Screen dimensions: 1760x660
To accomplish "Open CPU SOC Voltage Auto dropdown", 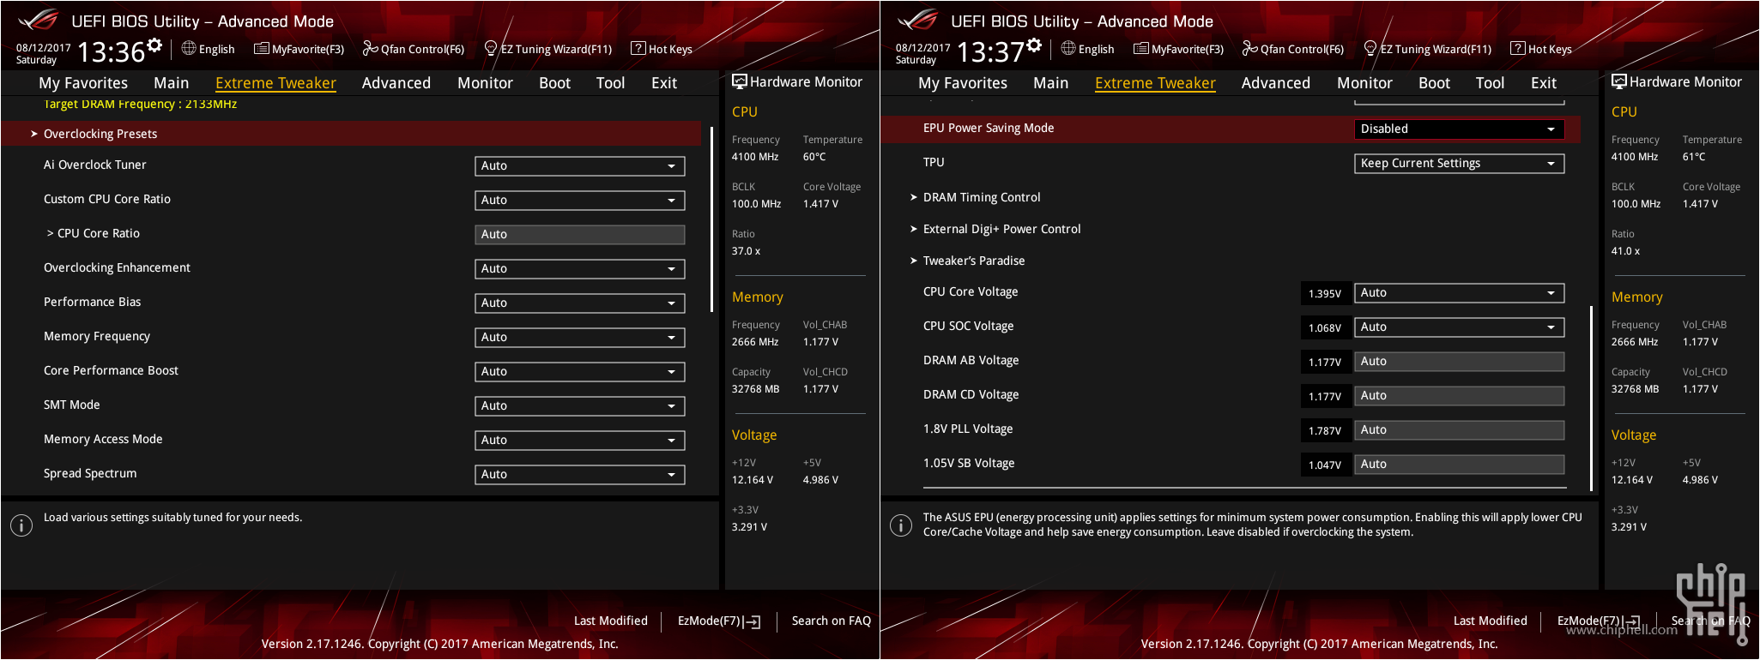I will click(1460, 327).
